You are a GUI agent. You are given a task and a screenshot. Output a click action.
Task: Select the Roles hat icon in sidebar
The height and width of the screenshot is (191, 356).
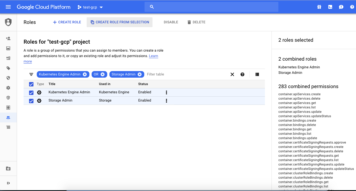[x=8, y=117]
